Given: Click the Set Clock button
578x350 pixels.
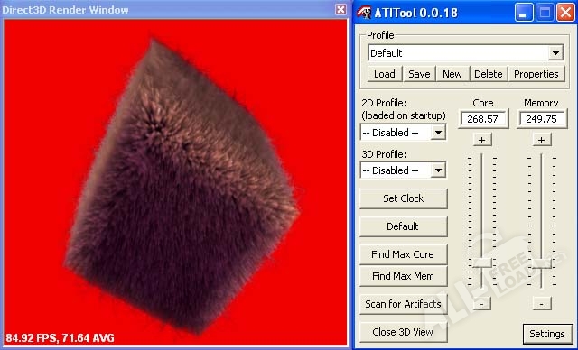Looking at the screenshot, I should pos(404,198).
